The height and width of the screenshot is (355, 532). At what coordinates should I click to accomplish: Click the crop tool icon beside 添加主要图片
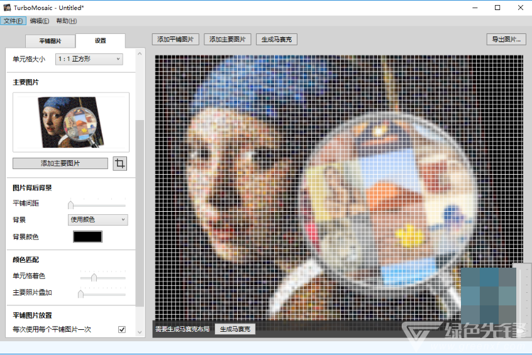pos(120,163)
